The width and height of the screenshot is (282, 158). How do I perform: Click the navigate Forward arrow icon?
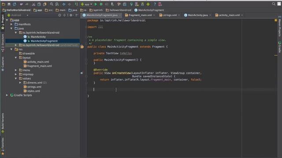pyautogui.click(x=69, y=4)
